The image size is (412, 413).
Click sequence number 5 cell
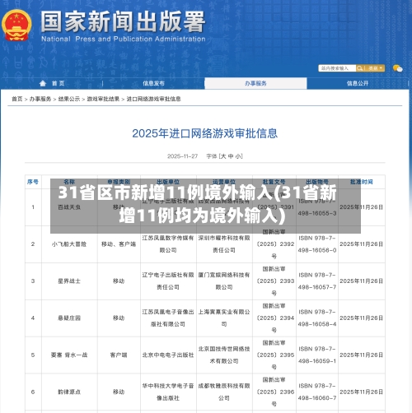33,355
